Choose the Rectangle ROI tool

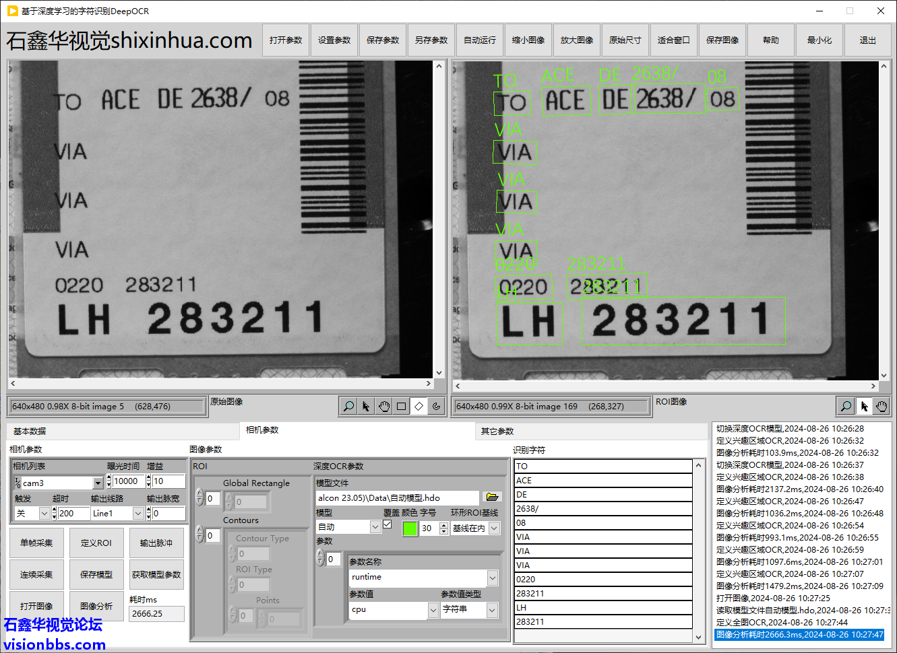pyautogui.click(x=402, y=407)
